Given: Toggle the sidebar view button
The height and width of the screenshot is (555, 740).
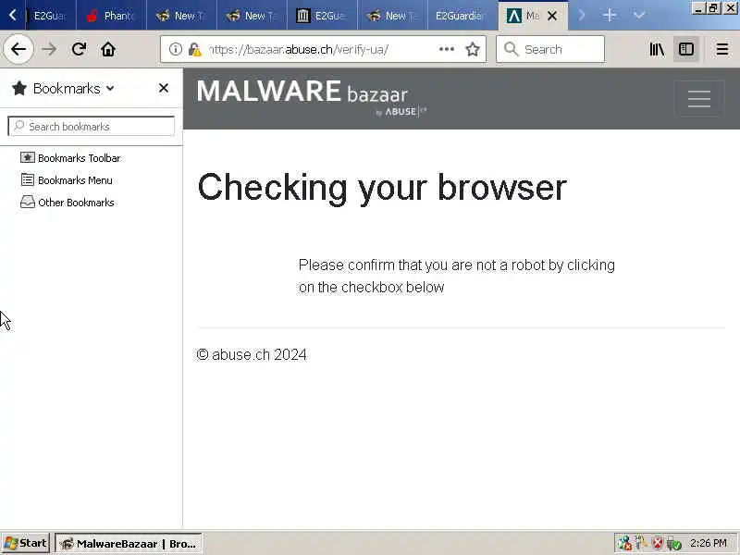Looking at the screenshot, I should (686, 49).
